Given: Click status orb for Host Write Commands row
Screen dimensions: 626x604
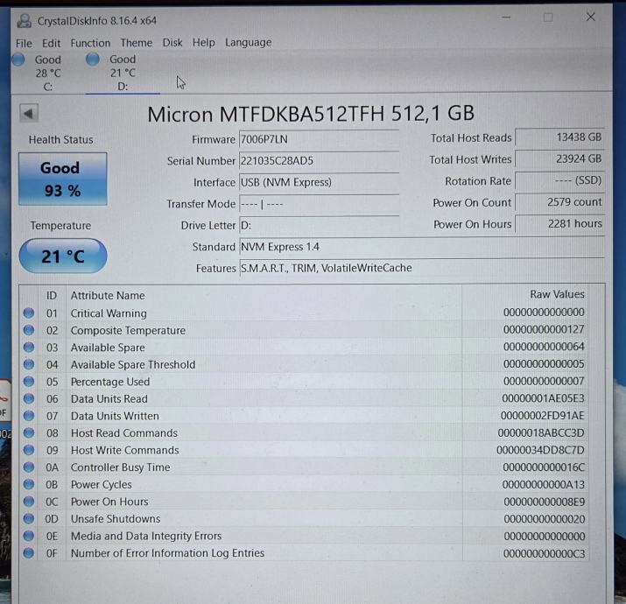Looking at the screenshot, I should pyautogui.click(x=28, y=450).
